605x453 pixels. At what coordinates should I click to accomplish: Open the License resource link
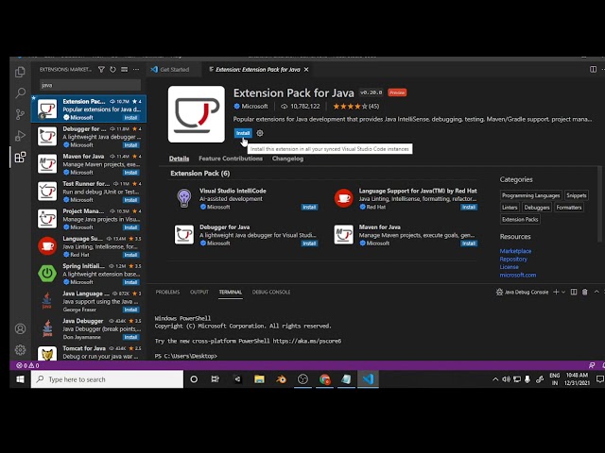pos(509,267)
